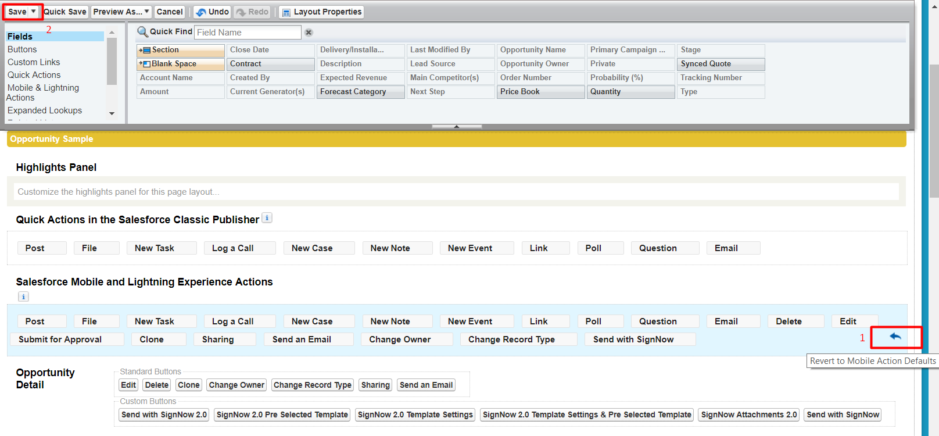
Task: Select the Close Date field
Action: point(271,50)
